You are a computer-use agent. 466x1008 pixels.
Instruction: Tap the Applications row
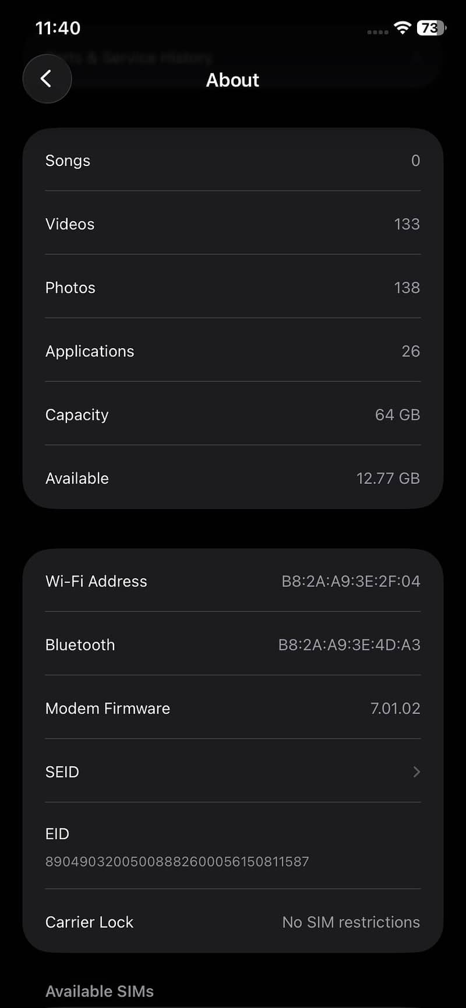(233, 351)
